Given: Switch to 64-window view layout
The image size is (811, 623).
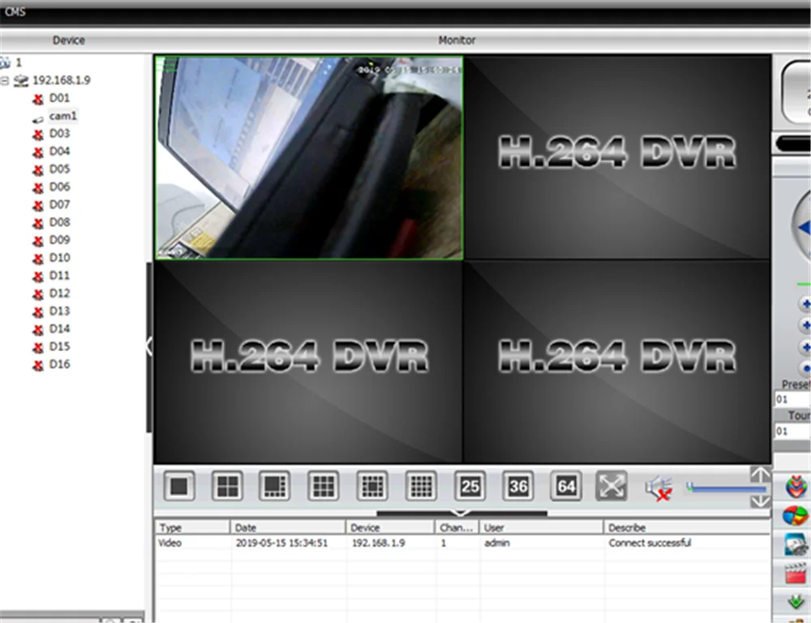Looking at the screenshot, I should coord(566,486).
